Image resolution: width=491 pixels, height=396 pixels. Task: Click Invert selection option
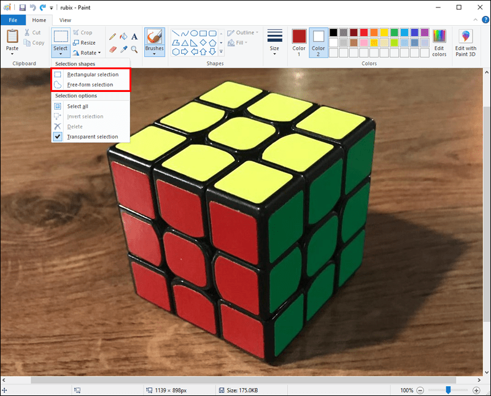coord(90,116)
